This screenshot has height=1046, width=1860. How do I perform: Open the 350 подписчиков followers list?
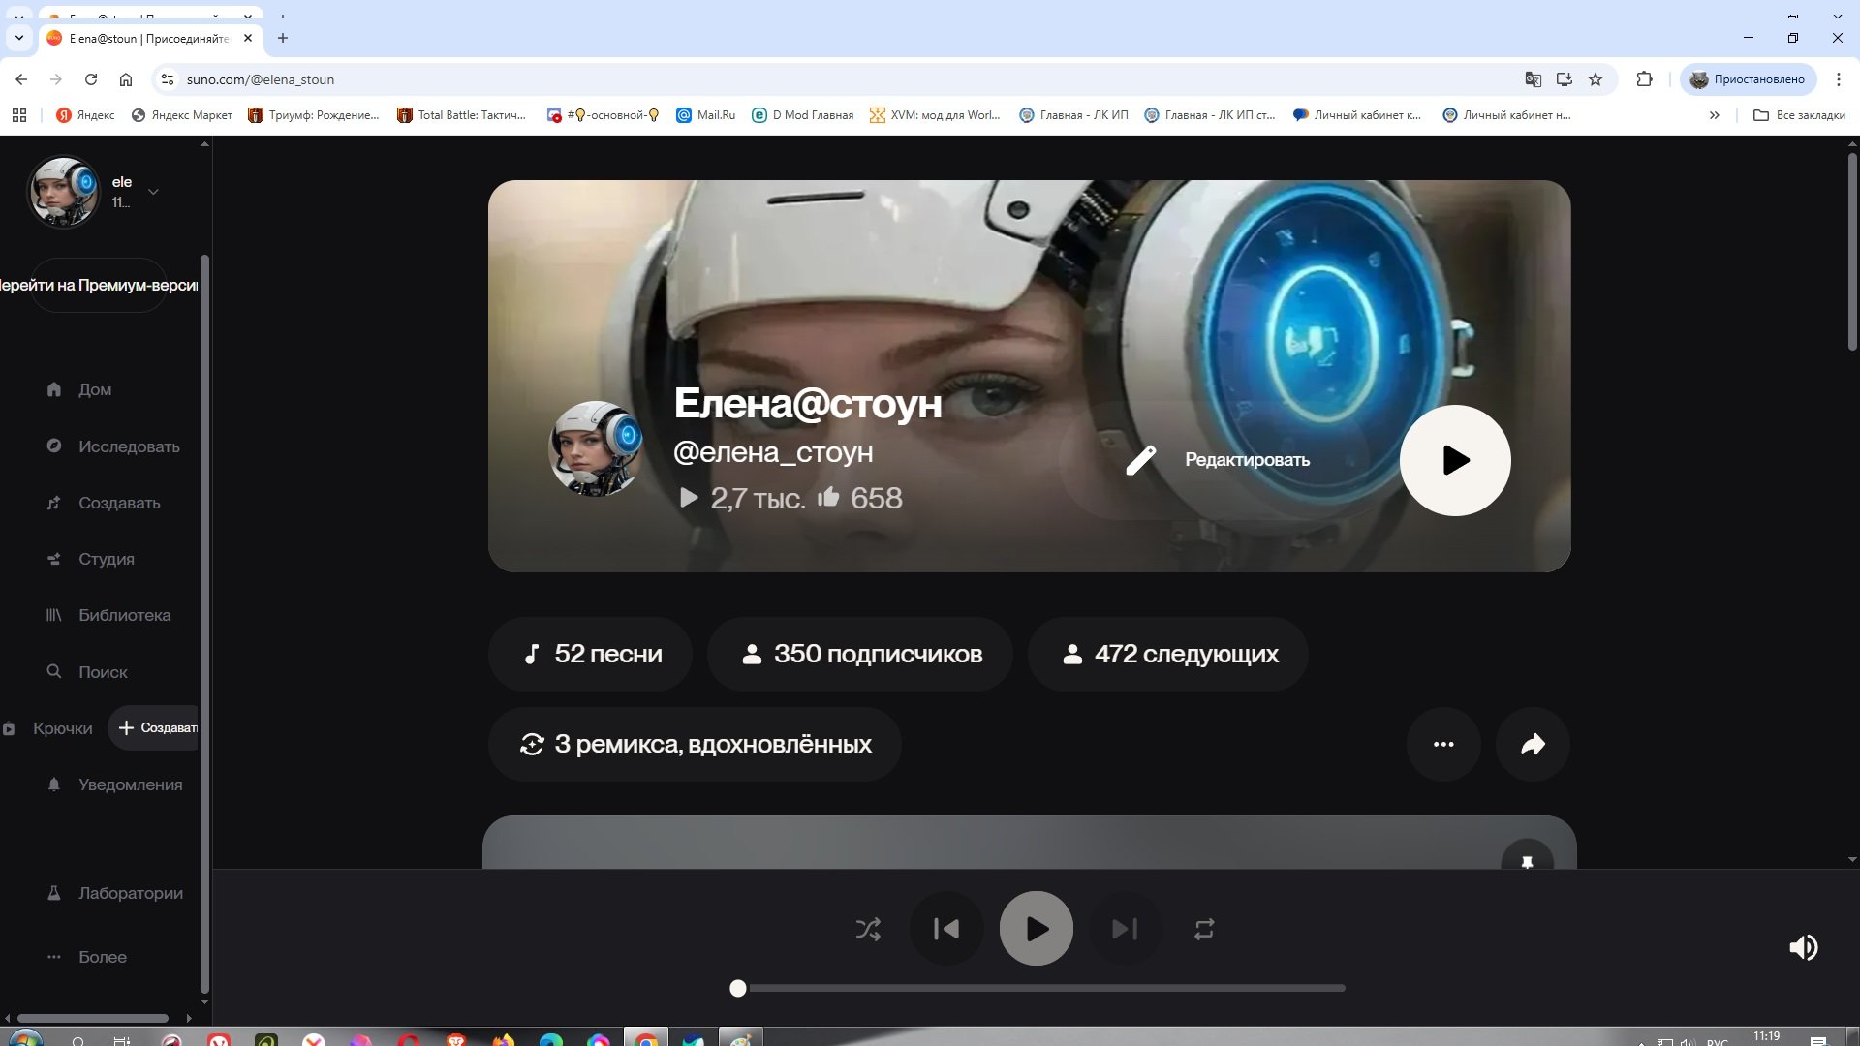pyautogui.click(x=860, y=655)
